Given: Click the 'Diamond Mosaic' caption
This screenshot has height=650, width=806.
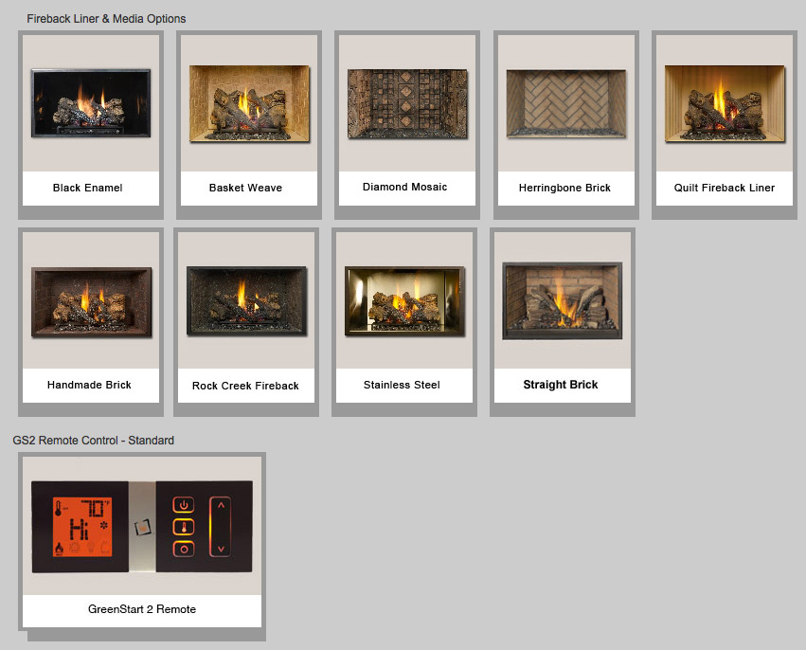Looking at the screenshot, I should [x=405, y=187].
